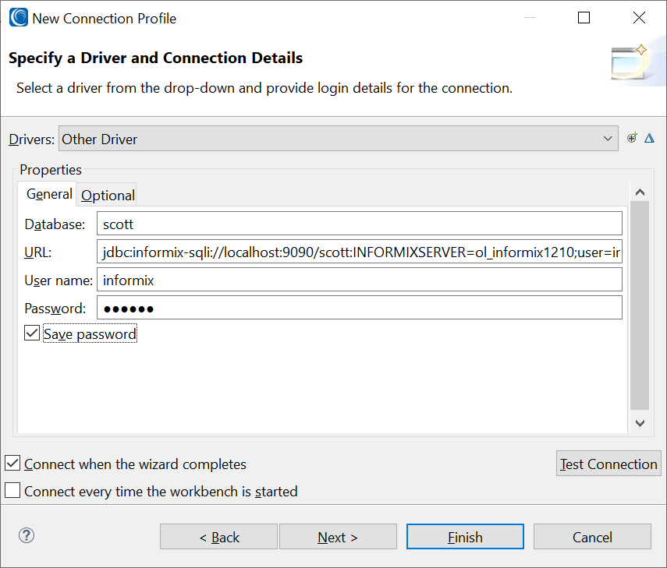Image resolution: width=667 pixels, height=568 pixels.
Task: Select the General tab
Action: click(49, 194)
